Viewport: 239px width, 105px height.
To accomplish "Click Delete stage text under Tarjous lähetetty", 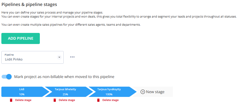I will pyautogui.click(x=67, y=100).
